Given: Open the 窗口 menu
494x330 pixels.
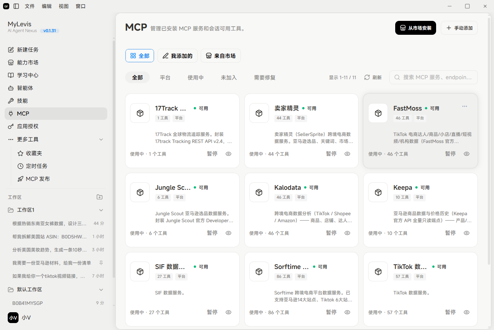Looking at the screenshot, I should [x=81, y=6].
